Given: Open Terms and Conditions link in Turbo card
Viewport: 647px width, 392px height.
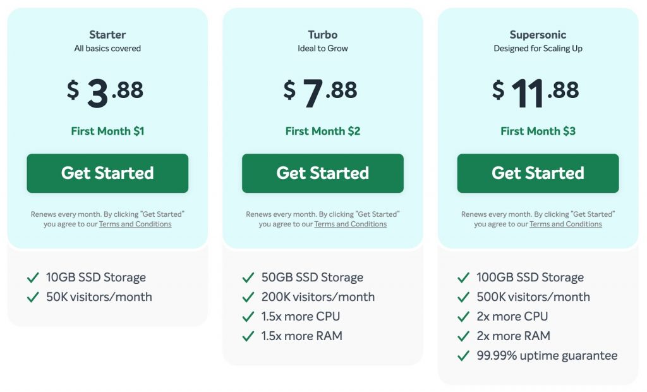Looking at the screenshot, I should [350, 224].
